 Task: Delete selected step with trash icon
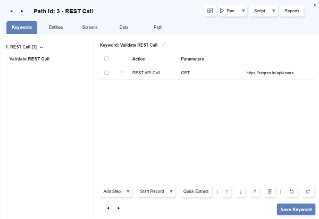pyautogui.click(x=270, y=191)
